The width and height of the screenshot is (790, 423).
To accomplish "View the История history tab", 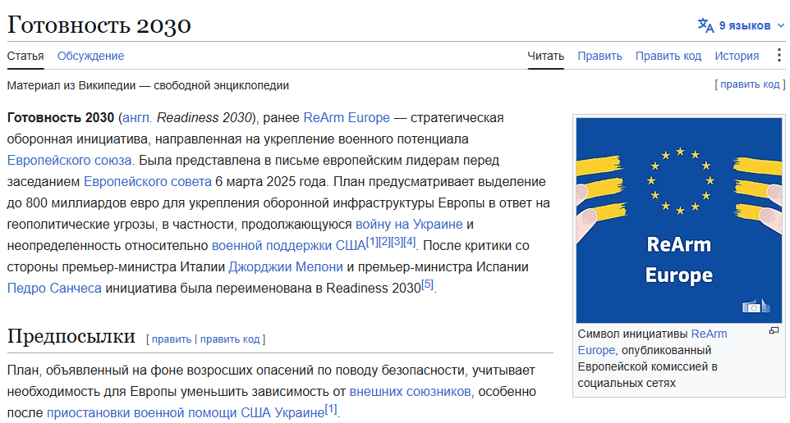I will (737, 56).
